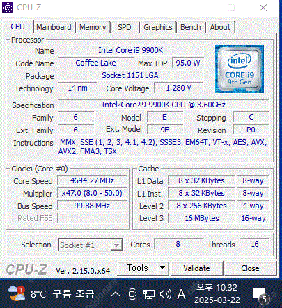
Task: Toggle the IME input mode 'A' indicator
Action: (181, 294)
